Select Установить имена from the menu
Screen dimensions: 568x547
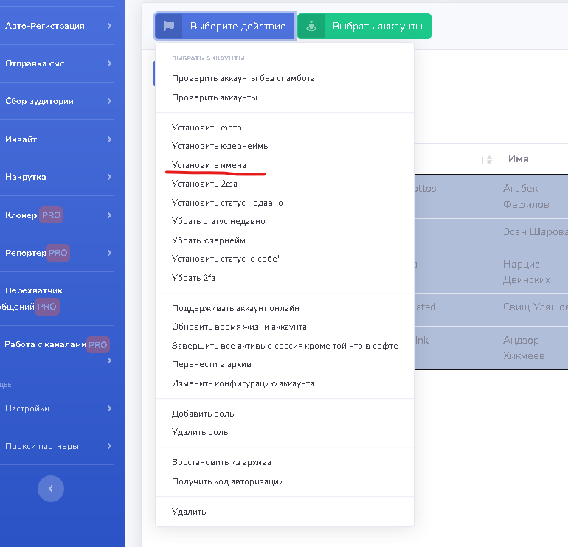(209, 165)
